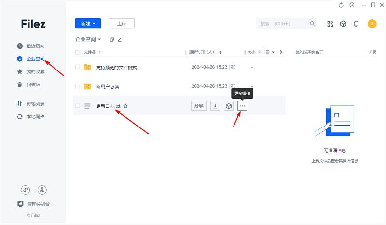
Task: Click the 分享 button for 更新日志.txt
Action: [199, 106]
